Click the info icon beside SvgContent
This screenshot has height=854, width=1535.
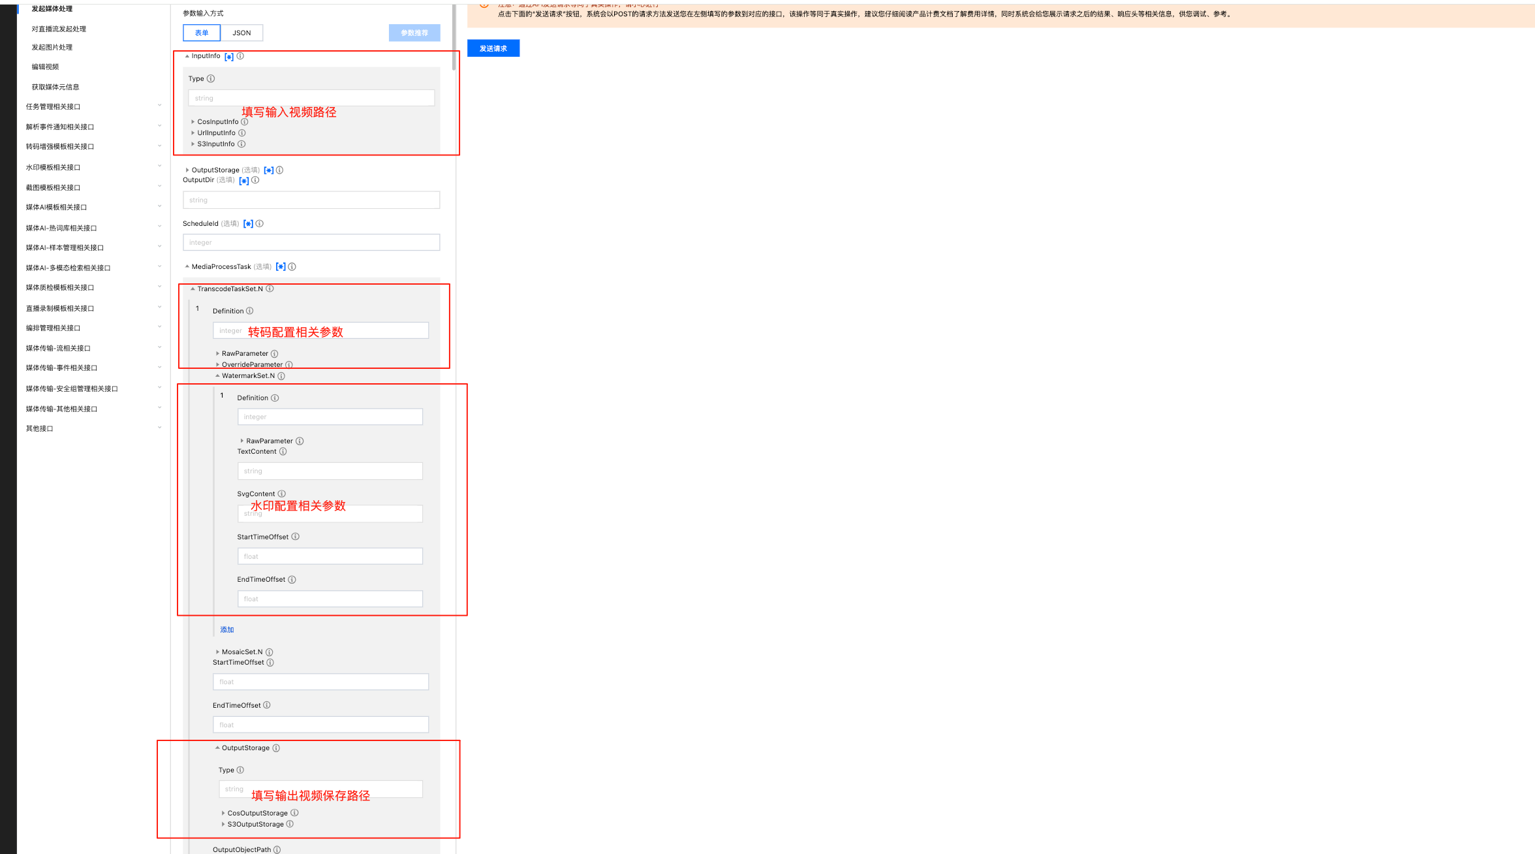pos(281,494)
